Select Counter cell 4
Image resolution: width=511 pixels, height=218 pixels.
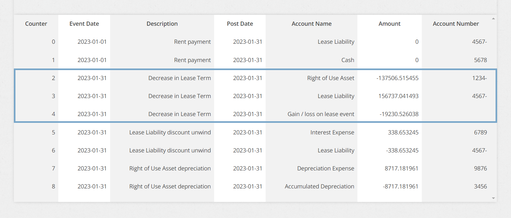click(x=53, y=114)
